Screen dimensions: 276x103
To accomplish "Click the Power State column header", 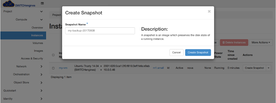I will [x=218, y=55].
